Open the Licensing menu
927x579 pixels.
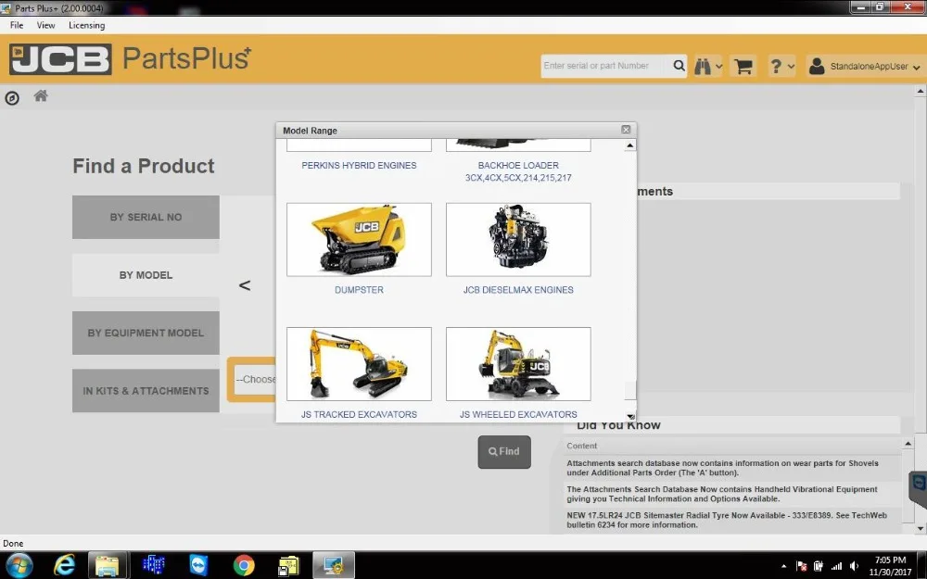[86, 25]
